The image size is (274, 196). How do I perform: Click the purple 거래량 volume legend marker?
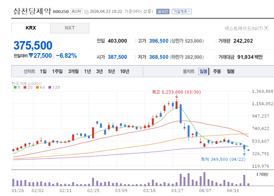(x=257, y=174)
